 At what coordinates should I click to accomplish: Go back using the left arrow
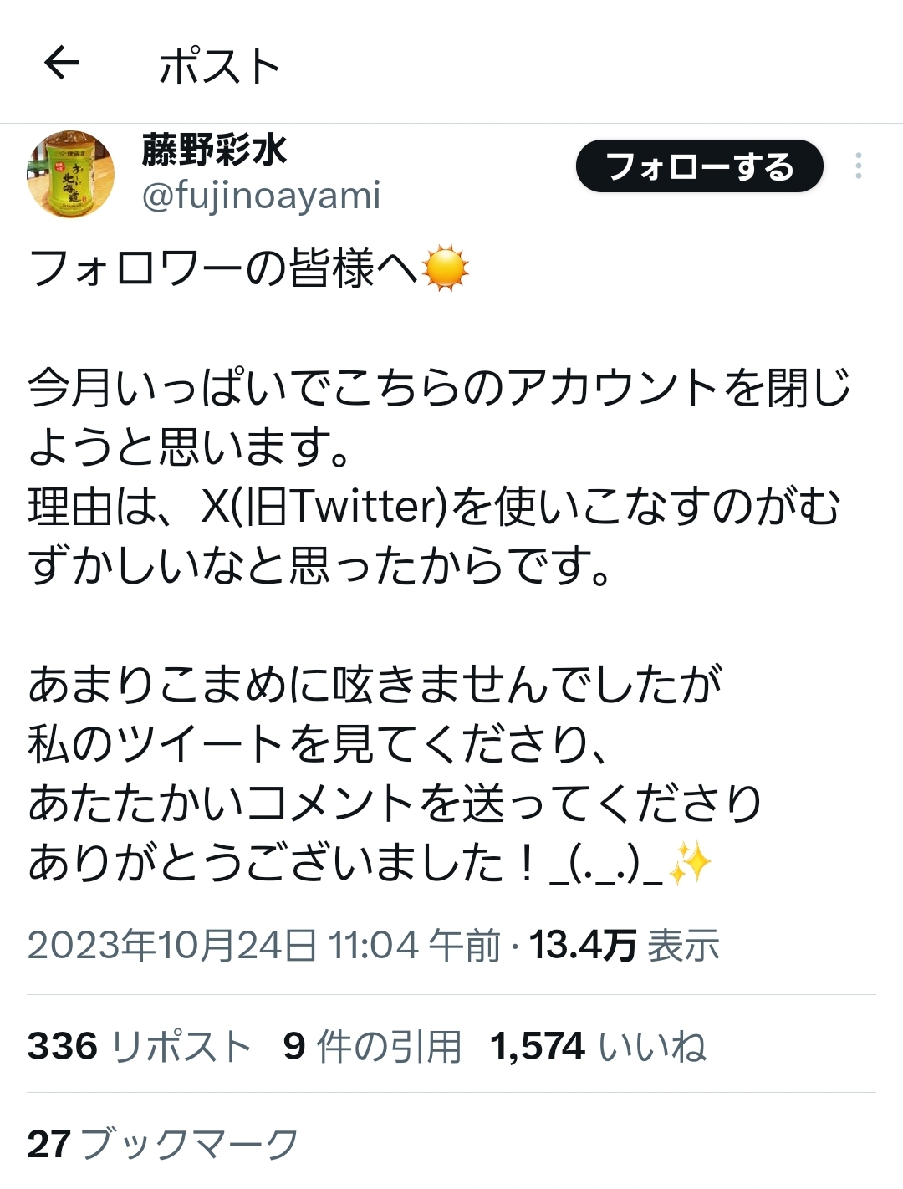click(61, 64)
